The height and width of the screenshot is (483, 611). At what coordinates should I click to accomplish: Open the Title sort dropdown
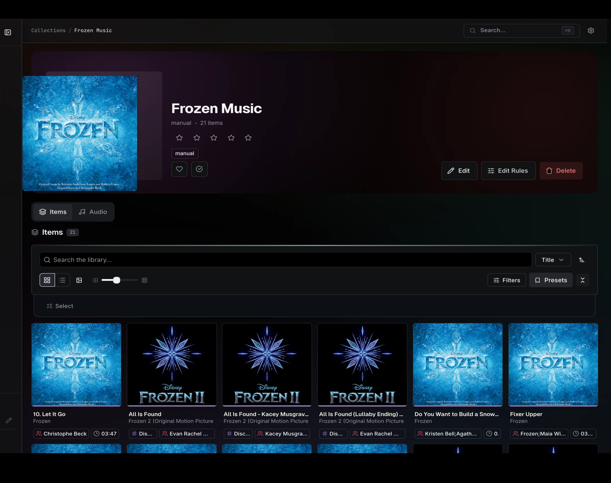point(553,260)
